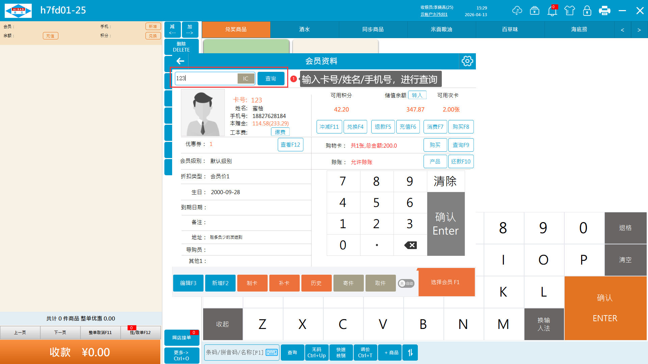Select the 海底捞 category tab

(x=579, y=30)
